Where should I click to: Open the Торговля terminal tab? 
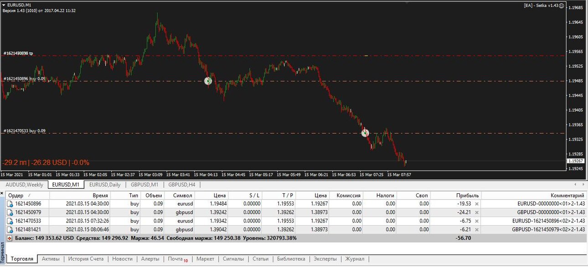tap(22, 259)
